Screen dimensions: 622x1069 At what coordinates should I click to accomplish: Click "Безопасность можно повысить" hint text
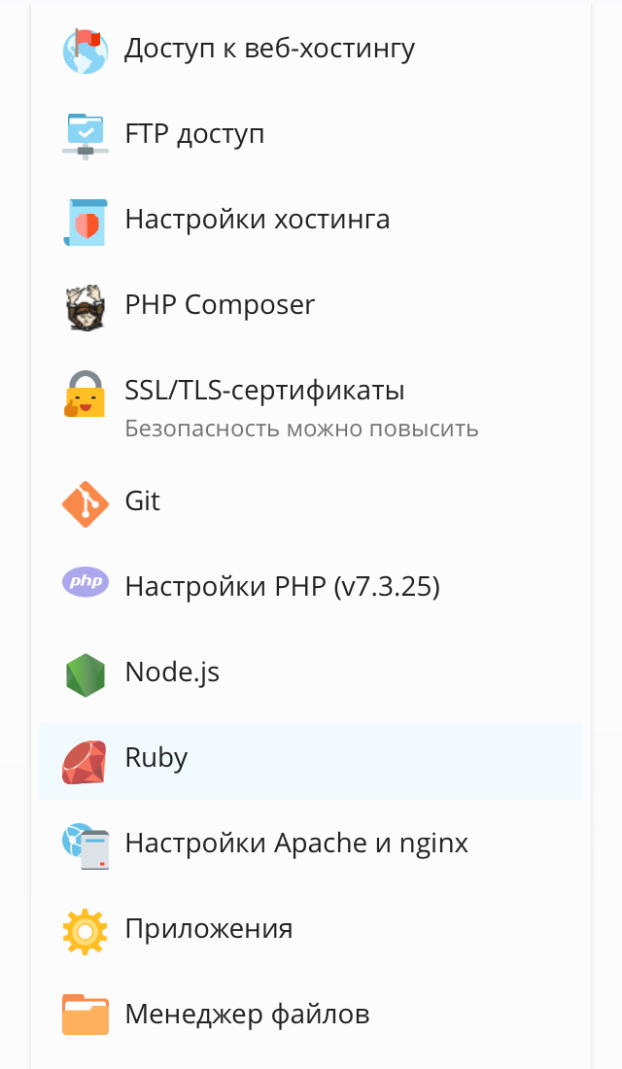301,429
